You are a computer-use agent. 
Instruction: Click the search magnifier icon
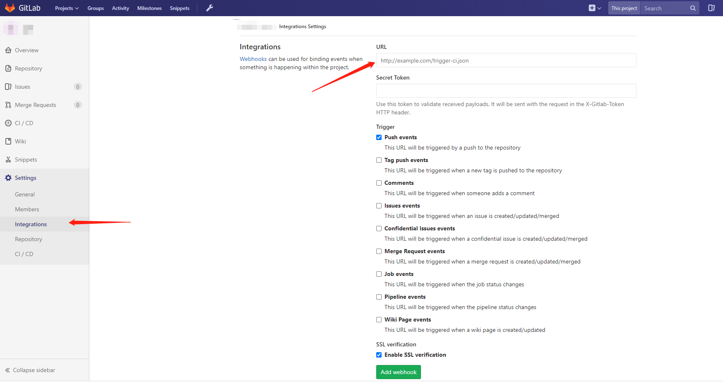(693, 8)
